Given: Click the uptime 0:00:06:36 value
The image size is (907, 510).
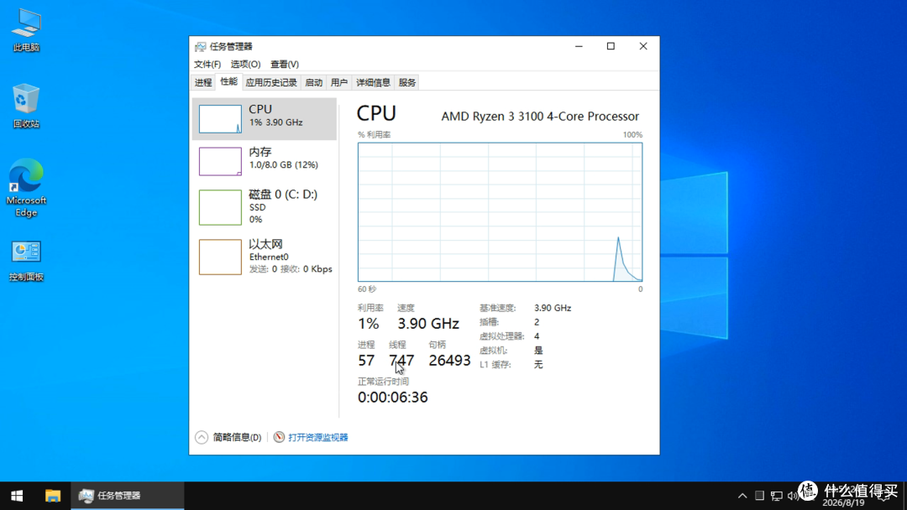Looking at the screenshot, I should tap(393, 398).
